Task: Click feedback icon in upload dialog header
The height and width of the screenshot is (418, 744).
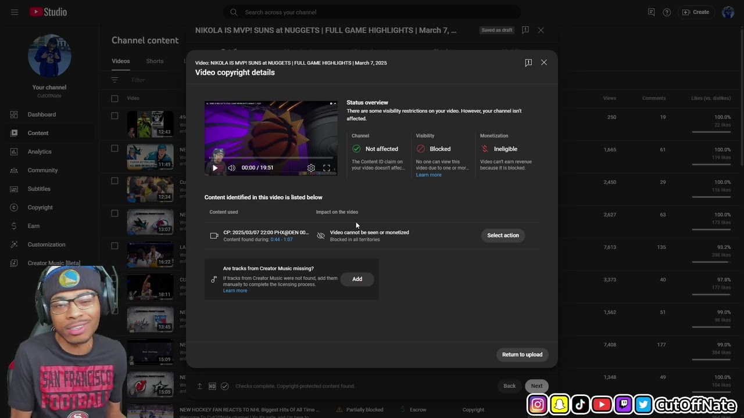Action: click(x=525, y=30)
